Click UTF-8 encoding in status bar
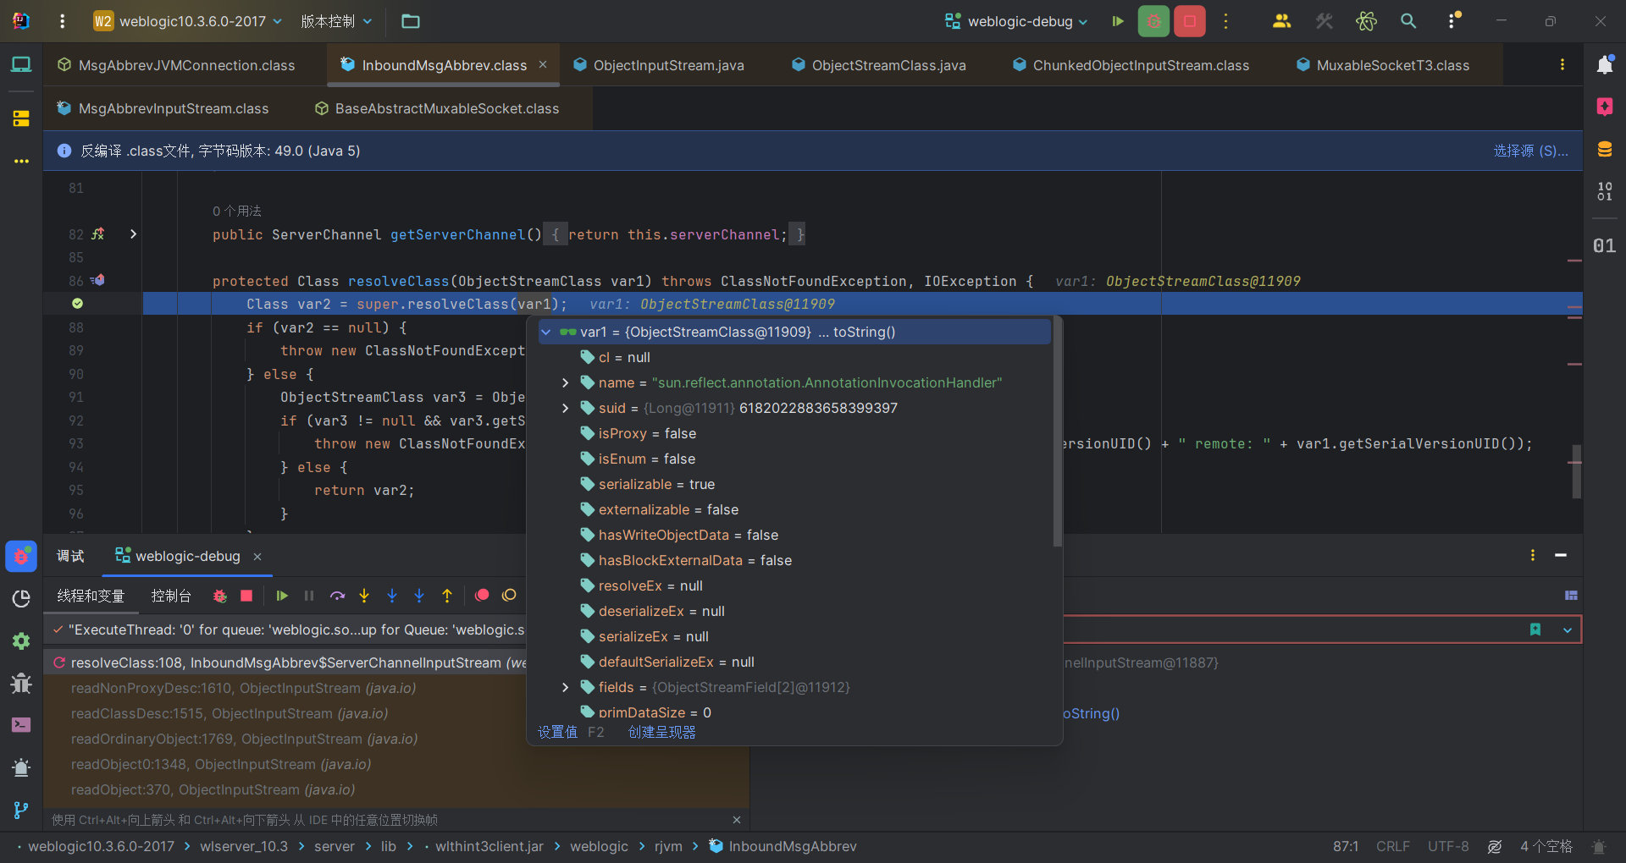The image size is (1626, 863). (x=1448, y=846)
